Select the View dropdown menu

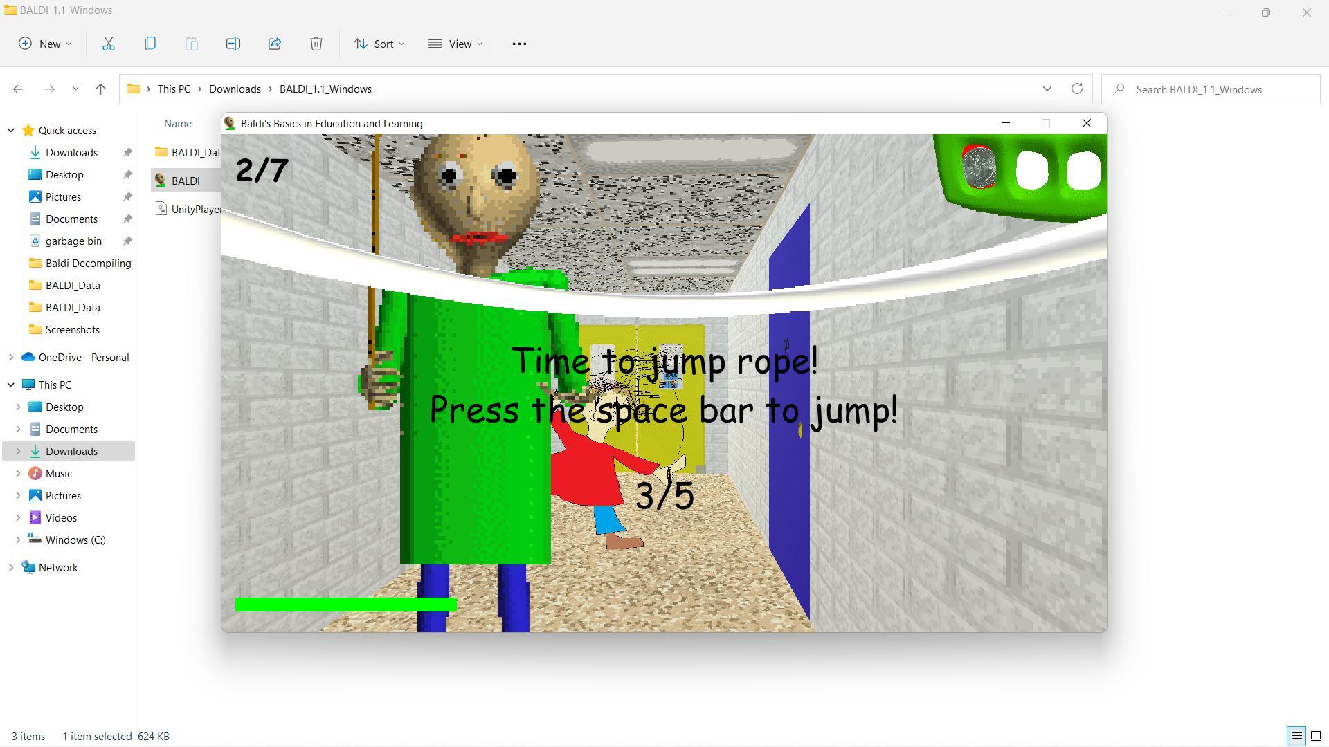[456, 44]
